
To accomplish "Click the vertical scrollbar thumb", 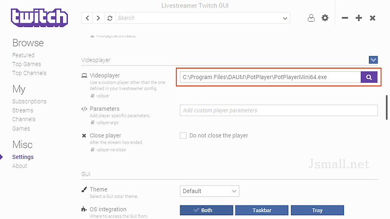I will [x=387, y=107].
